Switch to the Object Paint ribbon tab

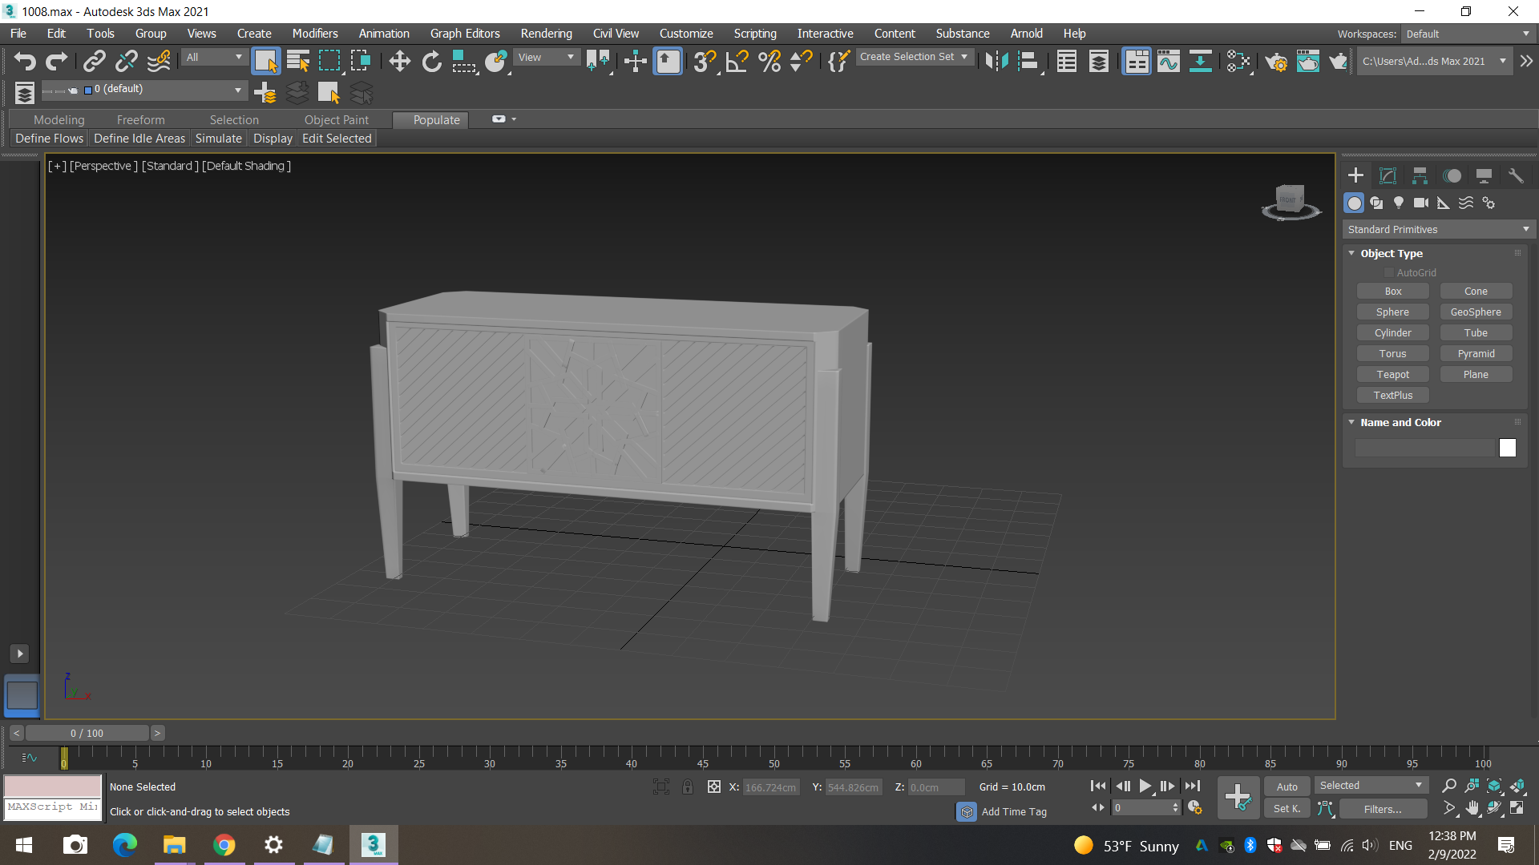[x=336, y=120]
